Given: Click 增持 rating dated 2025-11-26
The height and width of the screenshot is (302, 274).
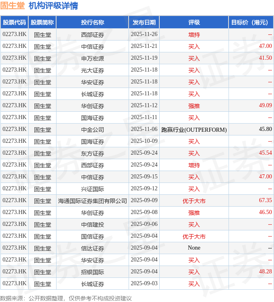Looking at the screenshot, I should [194, 35].
